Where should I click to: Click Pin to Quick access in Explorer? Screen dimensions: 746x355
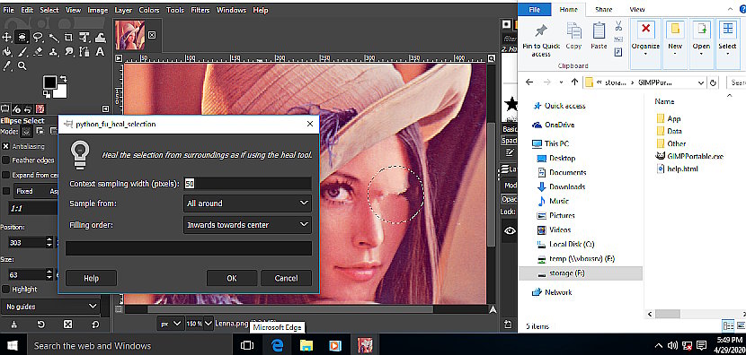[540, 41]
